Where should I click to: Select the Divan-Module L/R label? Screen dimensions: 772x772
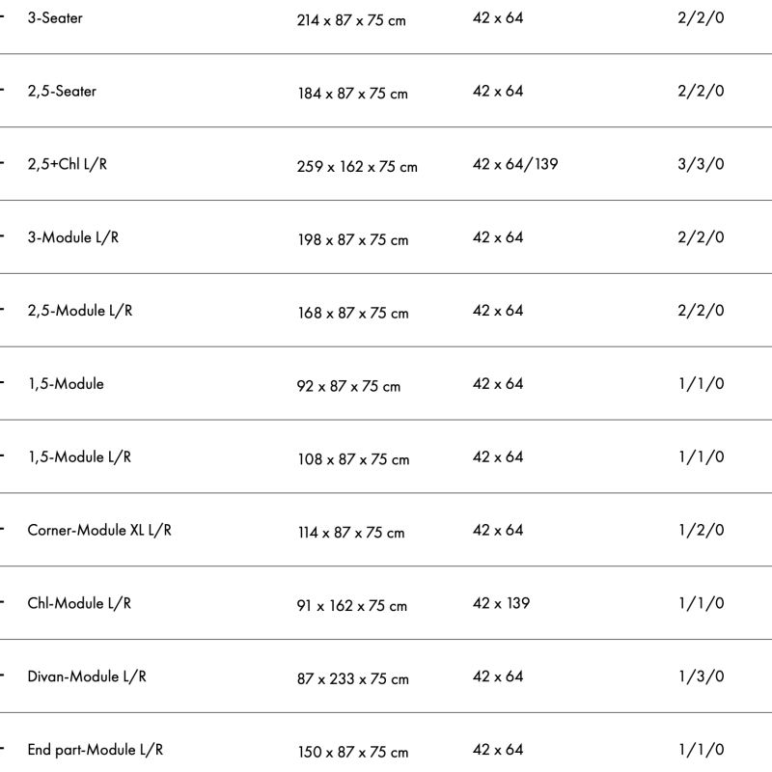pyautogui.click(x=87, y=676)
